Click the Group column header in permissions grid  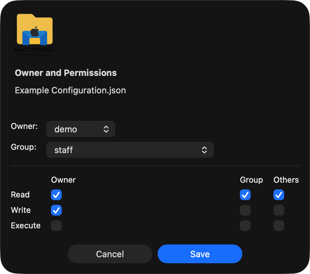coord(251,180)
